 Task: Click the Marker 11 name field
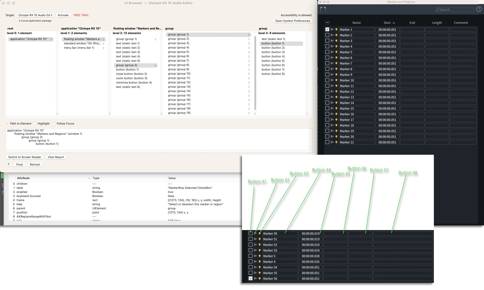pos(357,86)
